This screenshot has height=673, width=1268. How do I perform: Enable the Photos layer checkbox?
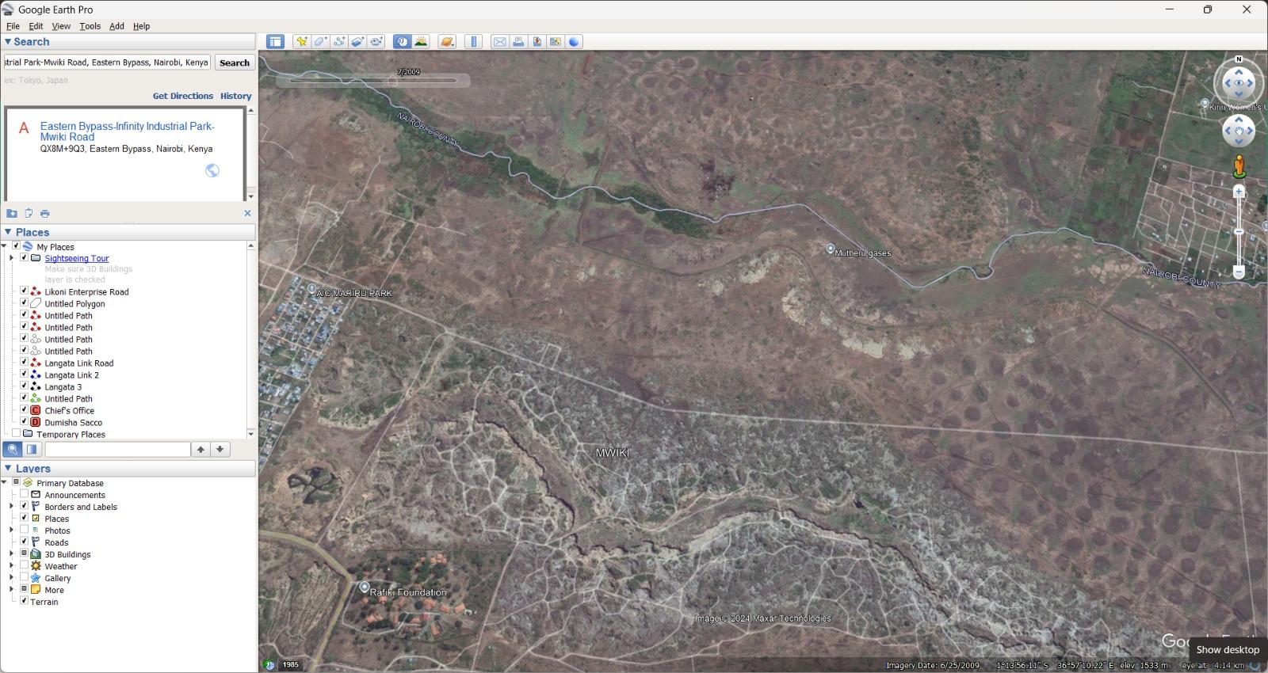(24, 530)
